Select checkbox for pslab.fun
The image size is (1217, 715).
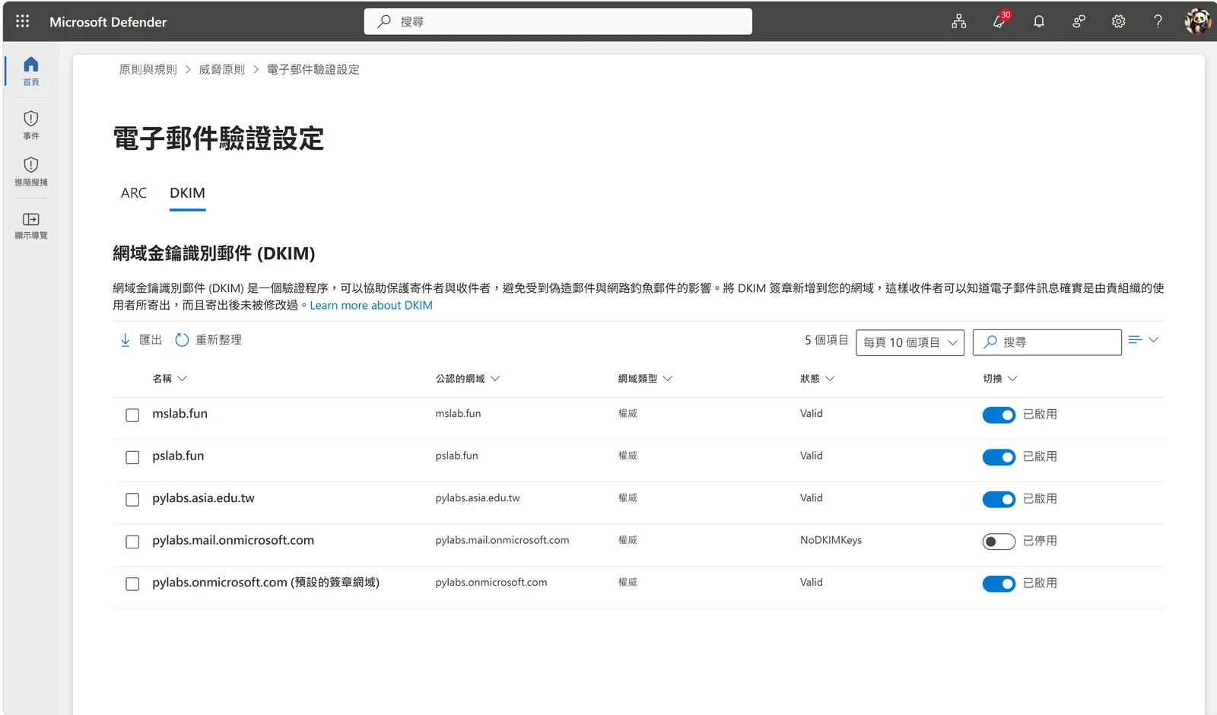[x=132, y=457]
